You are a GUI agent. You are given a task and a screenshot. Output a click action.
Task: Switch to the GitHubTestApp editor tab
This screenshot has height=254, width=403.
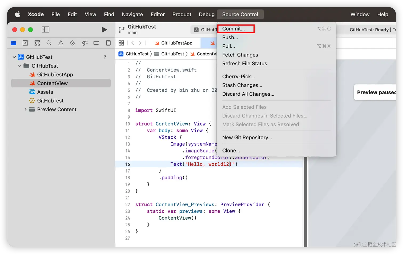(x=173, y=43)
